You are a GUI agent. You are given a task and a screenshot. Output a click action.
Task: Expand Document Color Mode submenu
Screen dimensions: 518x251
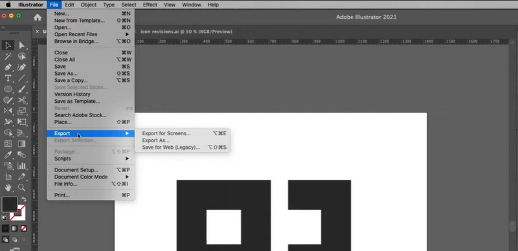click(x=91, y=177)
